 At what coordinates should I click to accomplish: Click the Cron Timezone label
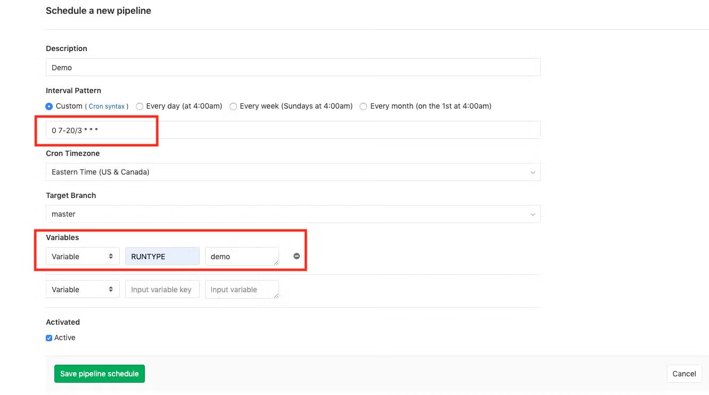coord(73,153)
